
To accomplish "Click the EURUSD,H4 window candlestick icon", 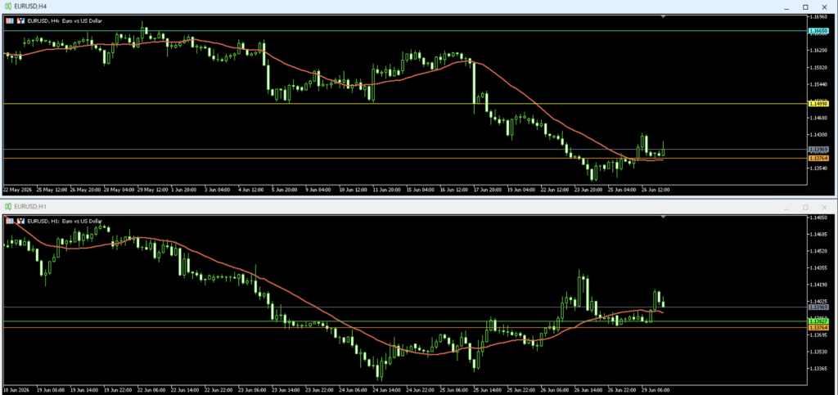I will [x=9, y=7].
